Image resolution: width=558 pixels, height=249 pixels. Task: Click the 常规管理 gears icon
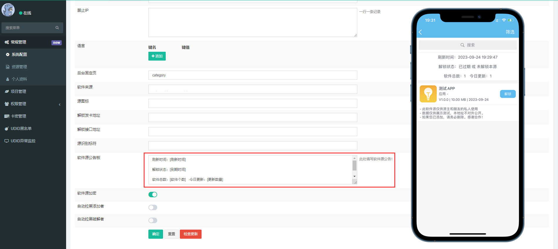[x=7, y=42]
